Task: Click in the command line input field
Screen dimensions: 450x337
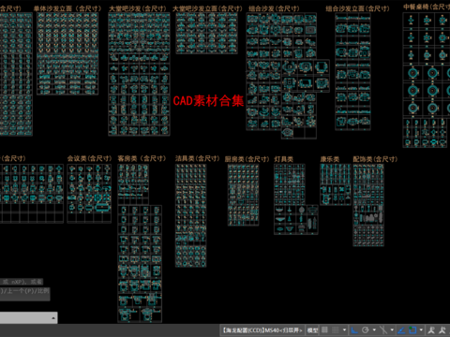Action: [x=25, y=318]
